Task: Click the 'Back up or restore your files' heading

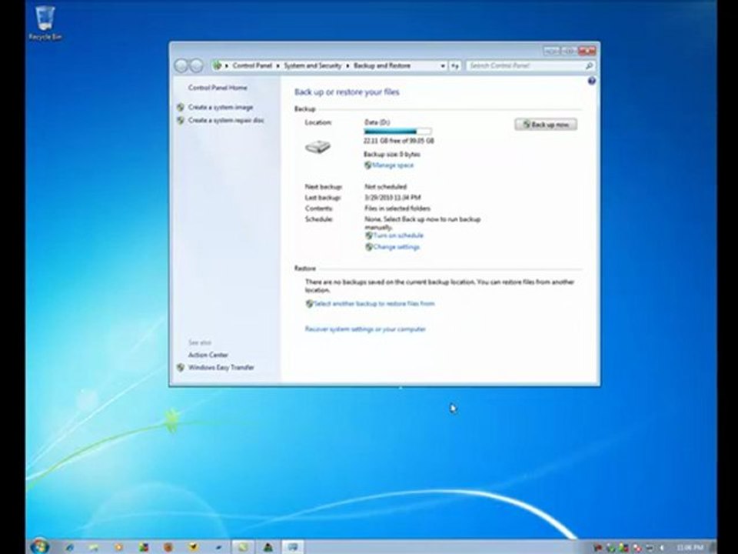Action: pos(347,92)
